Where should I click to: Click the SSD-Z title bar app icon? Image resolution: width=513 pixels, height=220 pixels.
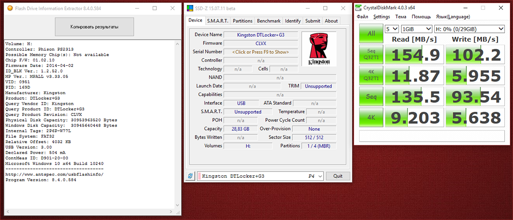click(190, 9)
